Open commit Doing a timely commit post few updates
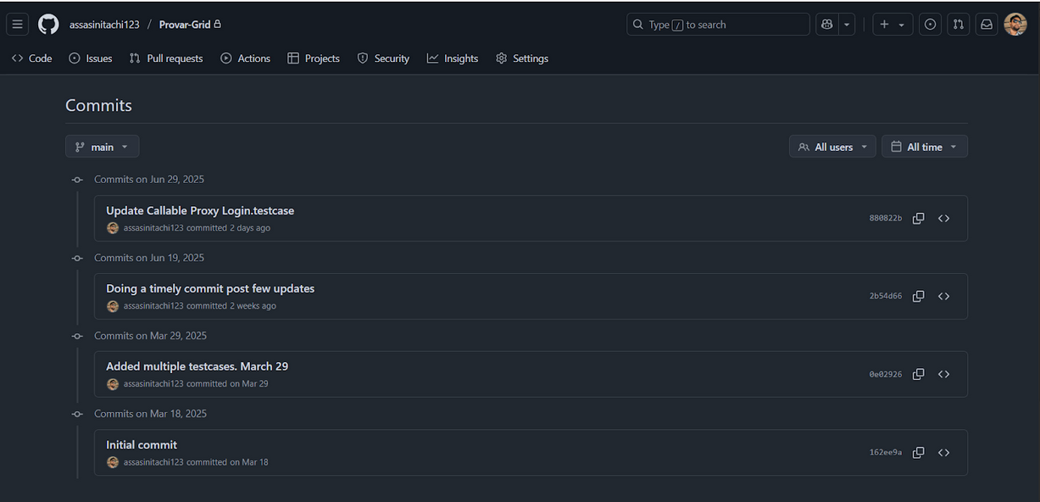 point(210,288)
